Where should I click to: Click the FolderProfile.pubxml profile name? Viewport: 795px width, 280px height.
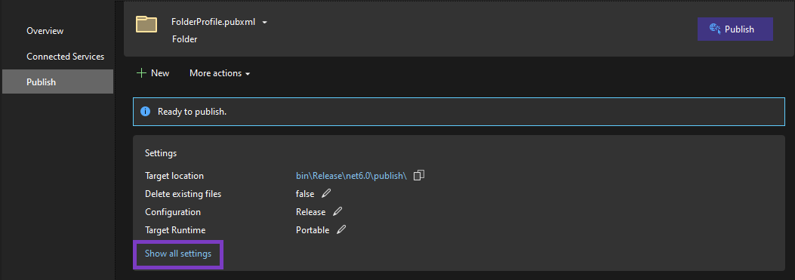click(214, 22)
